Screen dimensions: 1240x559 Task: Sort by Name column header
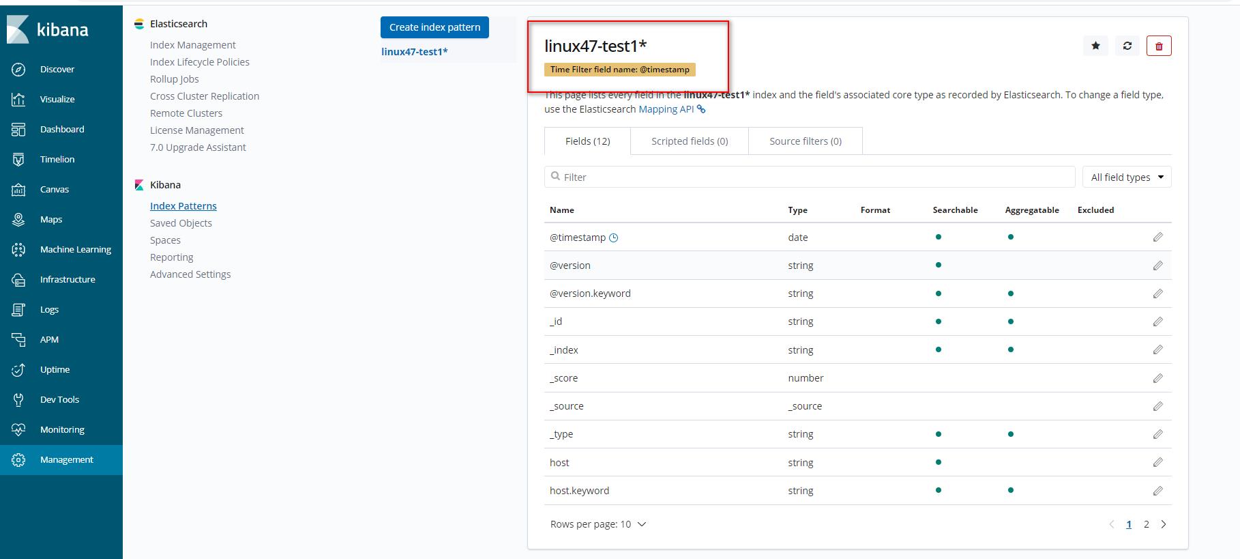coord(562,210)
